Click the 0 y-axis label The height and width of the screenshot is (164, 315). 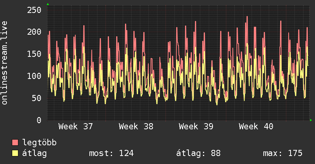pyautogui.click(x=39, y=120)
